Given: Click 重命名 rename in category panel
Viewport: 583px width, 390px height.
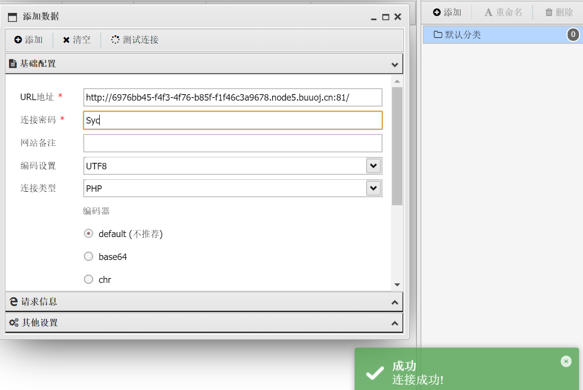Looking at the screenshot, I should tap(503, 12).
